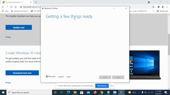Click the Microsoft logo in Setup window
The width and height of the screenshot is (170, 95).
click(x=51, y=77)
